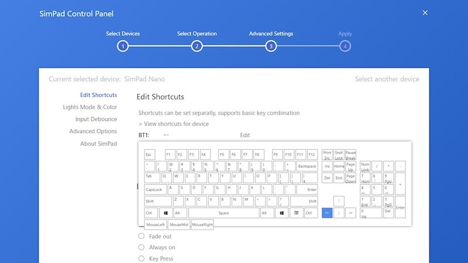Click the Q key
This screenshot has height=263, width=468.
(x=167, y=178)
